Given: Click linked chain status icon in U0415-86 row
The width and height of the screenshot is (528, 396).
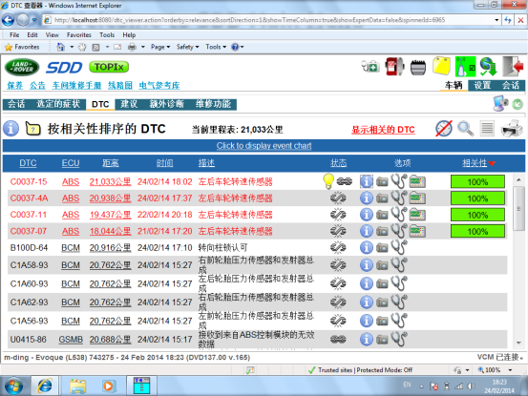Looking at the screenshot, I should pos(338,340).
